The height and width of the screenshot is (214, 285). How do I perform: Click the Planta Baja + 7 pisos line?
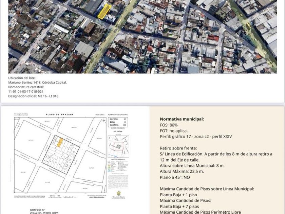click(x=179, y=207)
